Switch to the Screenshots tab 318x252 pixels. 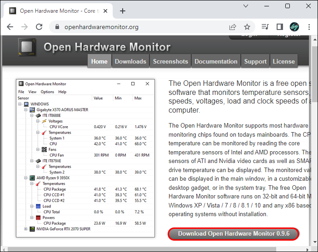tap(170, 61)
